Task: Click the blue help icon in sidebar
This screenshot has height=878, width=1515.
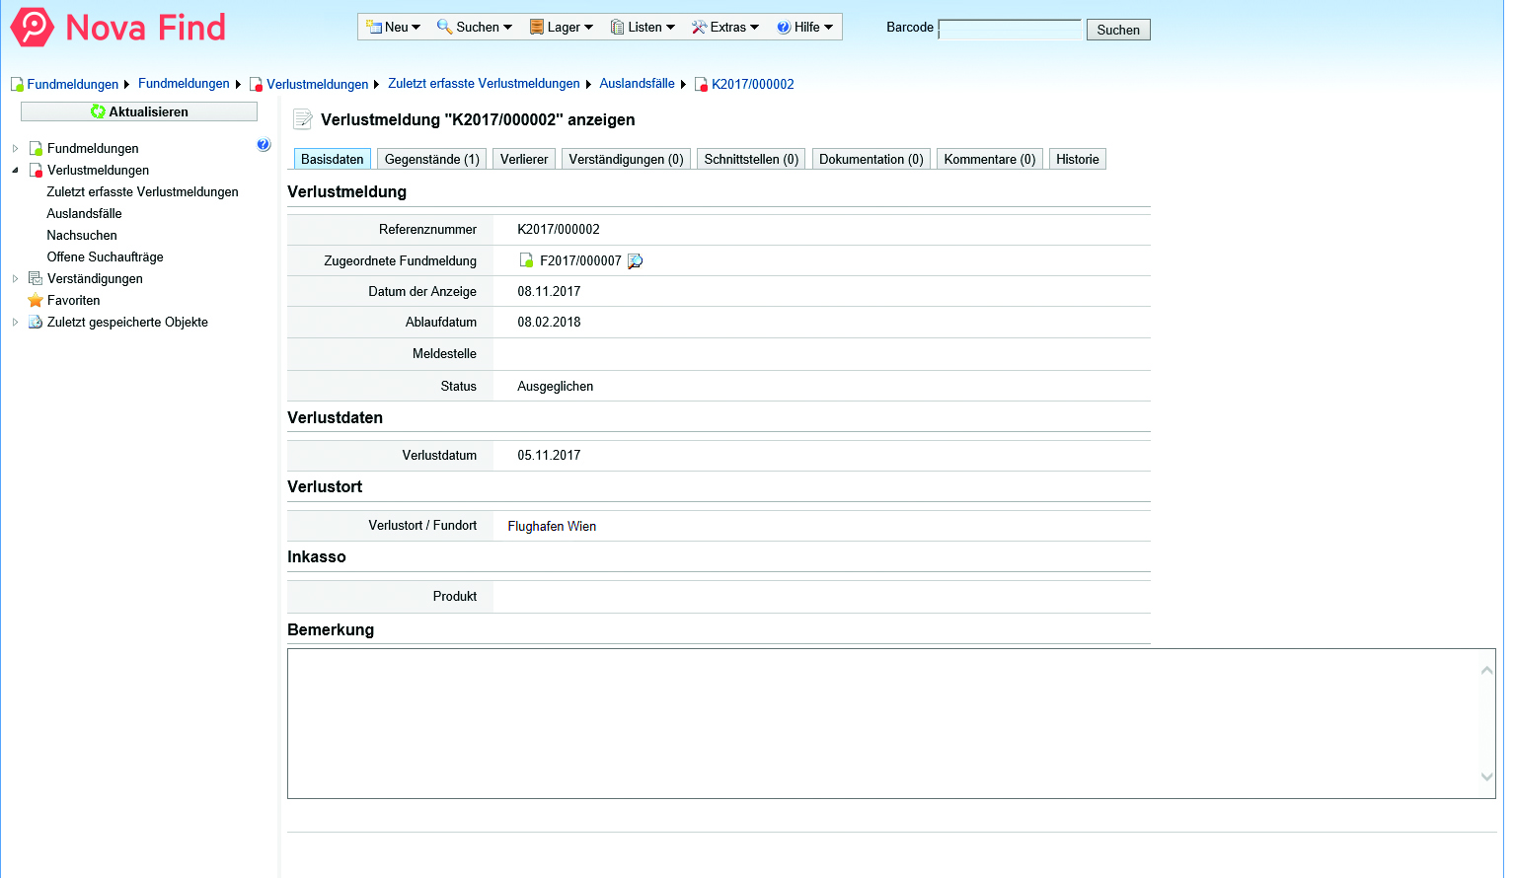Action: (x=264, y=145)
